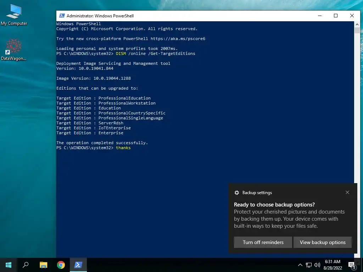Open taskbar search magnifier

click(x=26, y=265)
